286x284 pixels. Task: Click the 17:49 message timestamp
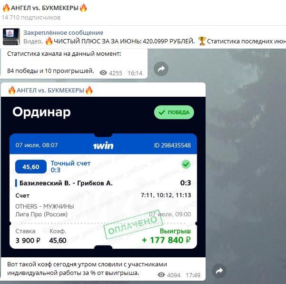click(193, 275)
